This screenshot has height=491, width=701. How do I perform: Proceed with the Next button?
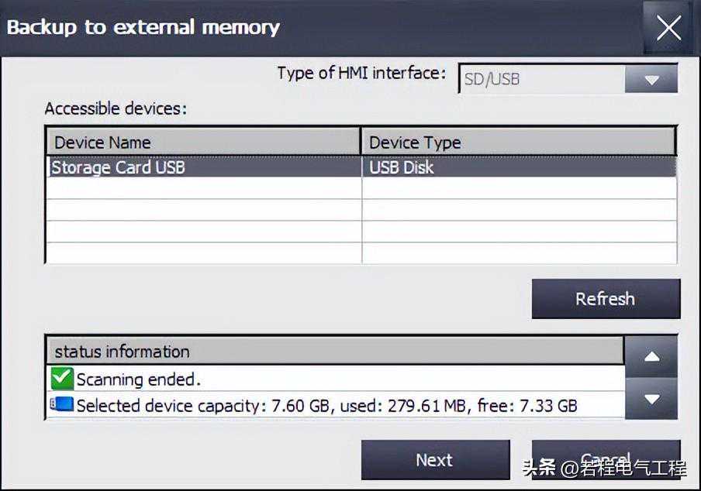coord(435,460)
